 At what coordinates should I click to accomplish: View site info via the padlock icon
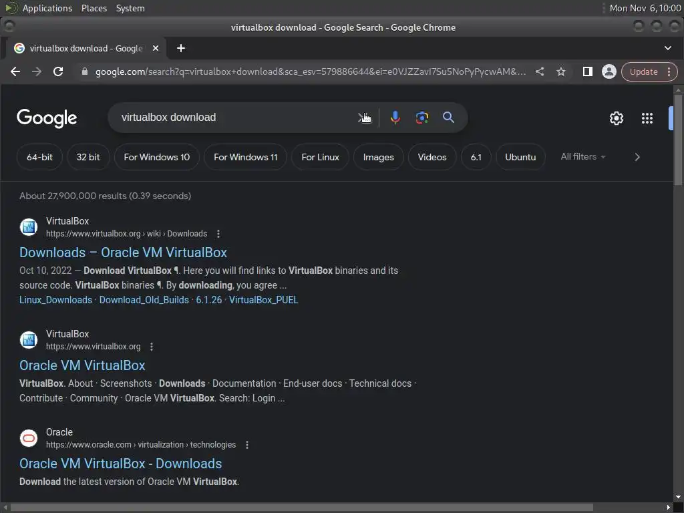coord(85,71)
